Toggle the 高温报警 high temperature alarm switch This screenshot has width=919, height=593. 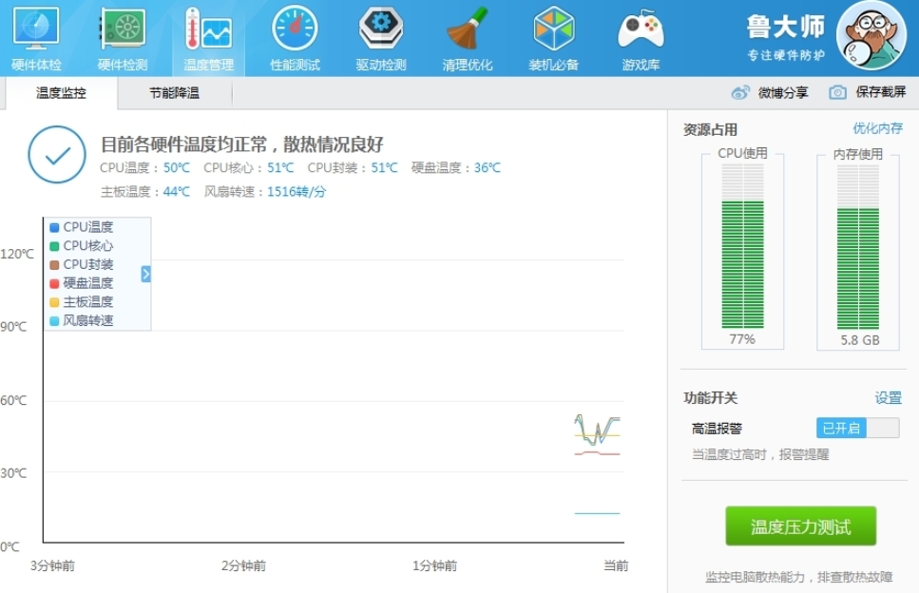tap(857, 429)
